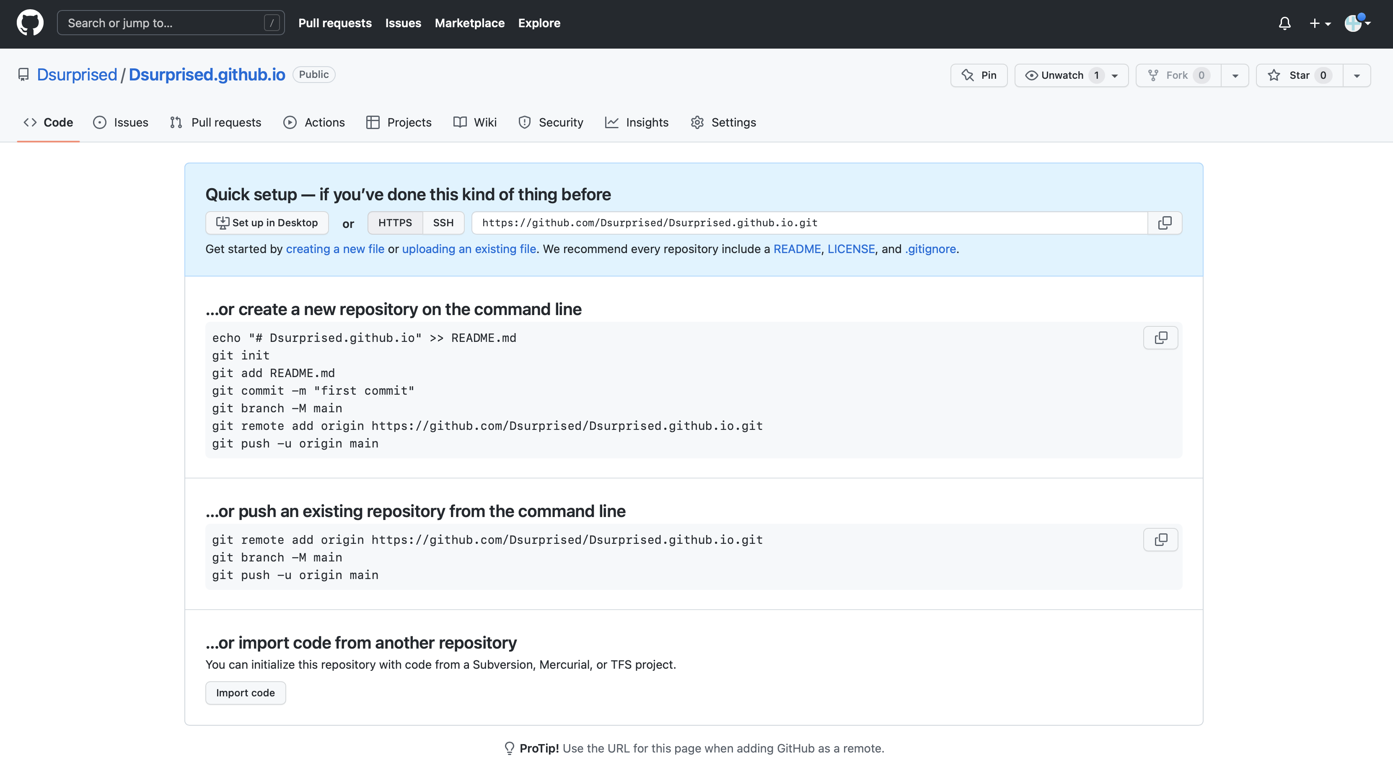Screen dimensions: 1393x781
Task: Toggle Unwatch for this repository
Action: [1062, 75]
